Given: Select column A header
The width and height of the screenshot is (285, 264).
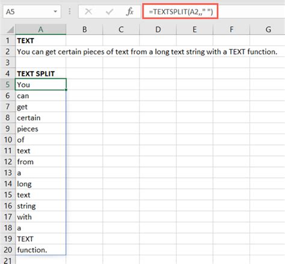Looking at the screenshot, I should [x=41, y=29].
